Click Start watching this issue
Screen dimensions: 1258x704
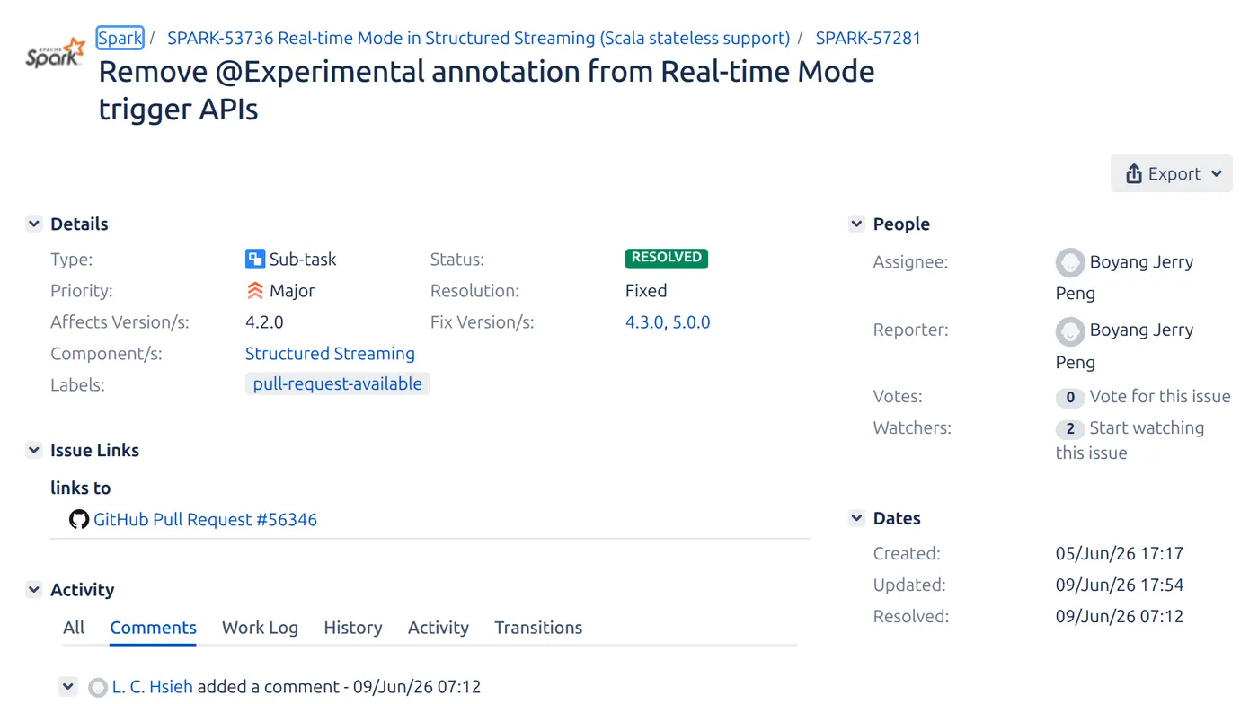click(x=1130, y=440)
